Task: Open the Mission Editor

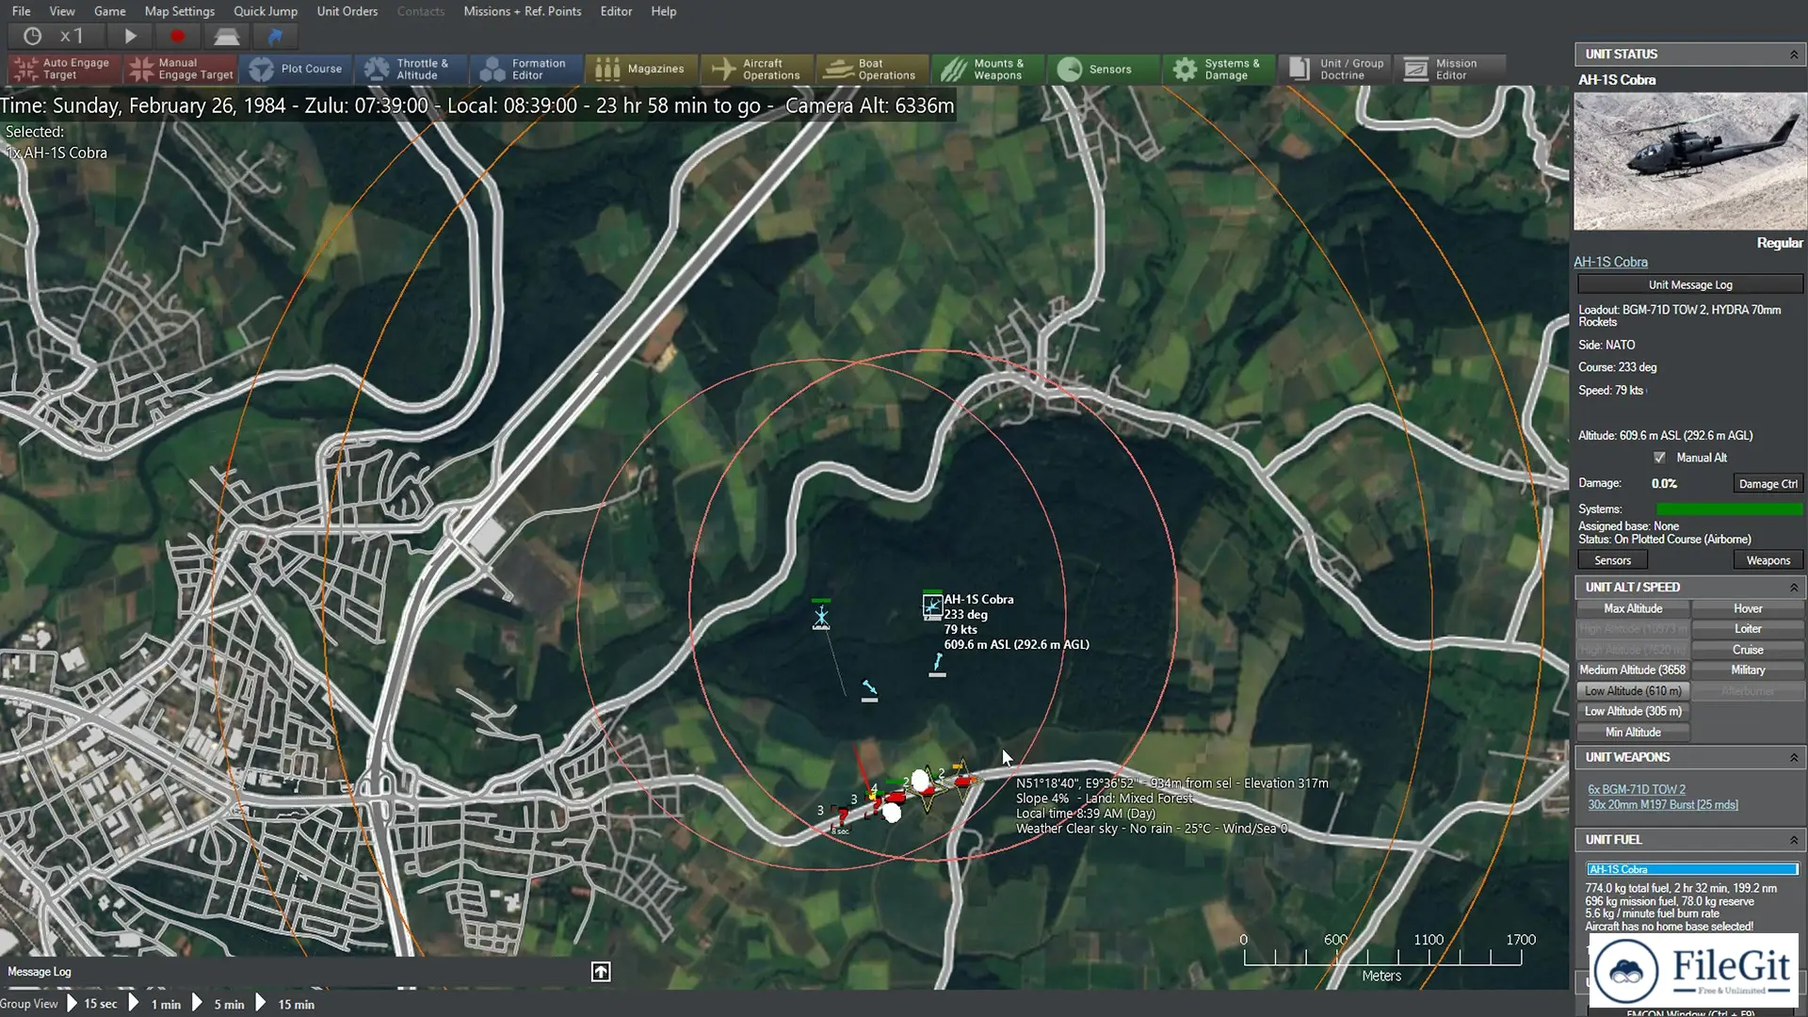Action: 1449,69
